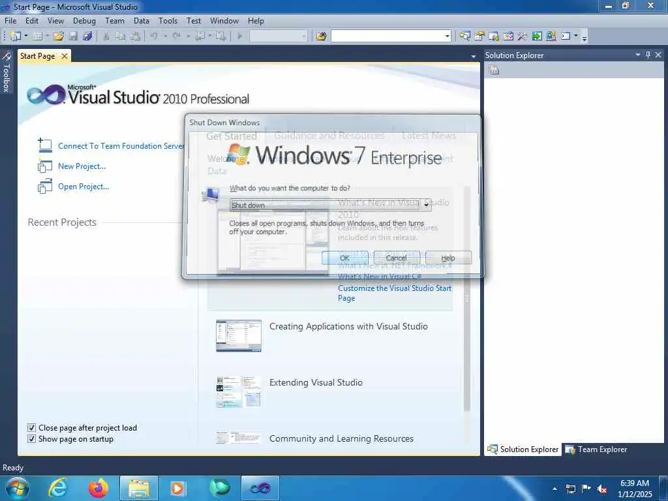
Task: Click the Properties icon inside Solution Explorer panel
Action: (x=494, y=70)
